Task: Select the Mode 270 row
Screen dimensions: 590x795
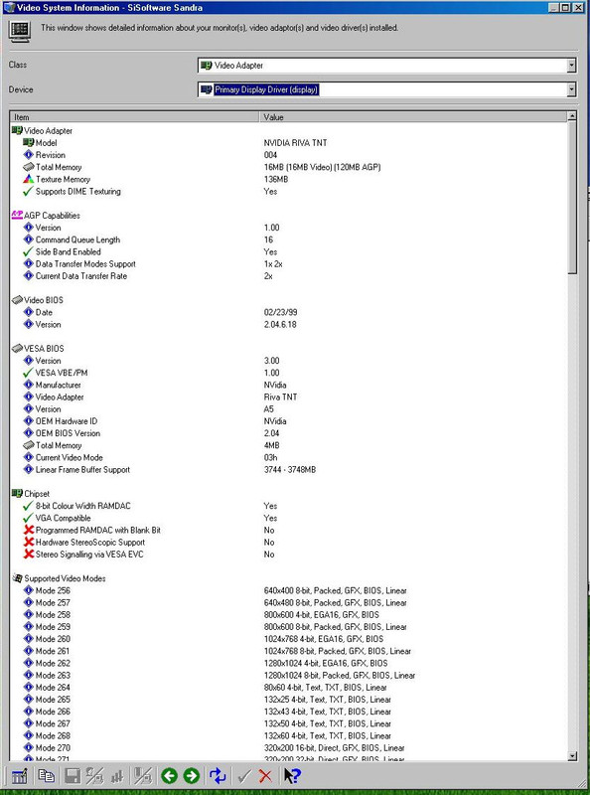Action: [288, 748]
